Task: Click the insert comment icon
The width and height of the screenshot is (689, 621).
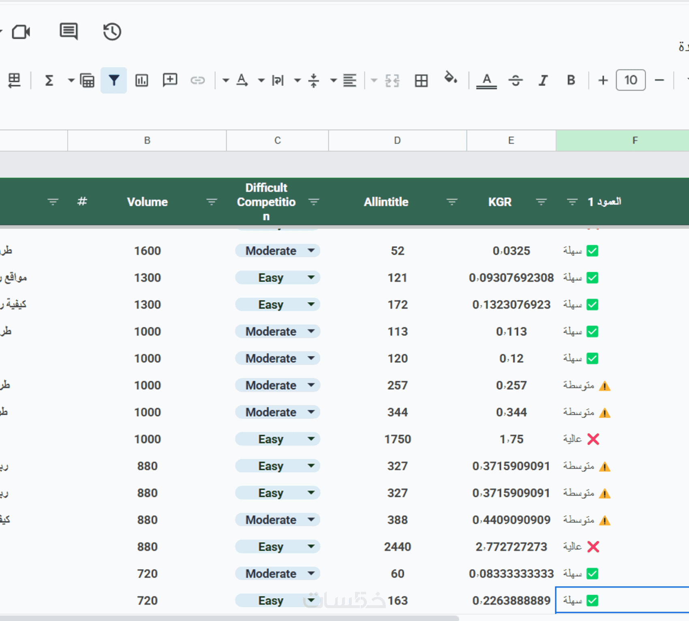Action: [x=170, y=80]
